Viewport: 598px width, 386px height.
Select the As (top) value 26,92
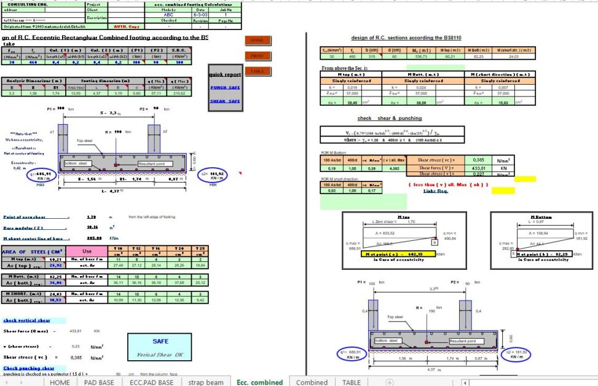click(x=56, y=265)
